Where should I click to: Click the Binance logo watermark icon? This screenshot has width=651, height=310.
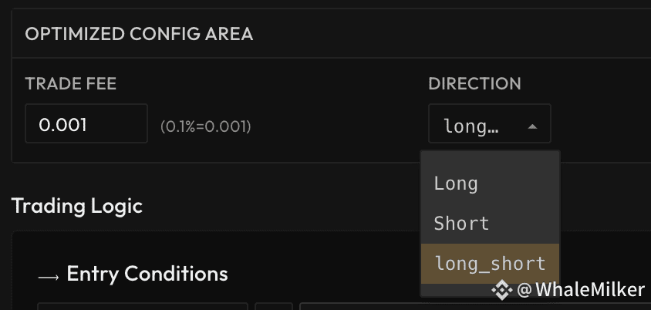click(x=502, y=290)
